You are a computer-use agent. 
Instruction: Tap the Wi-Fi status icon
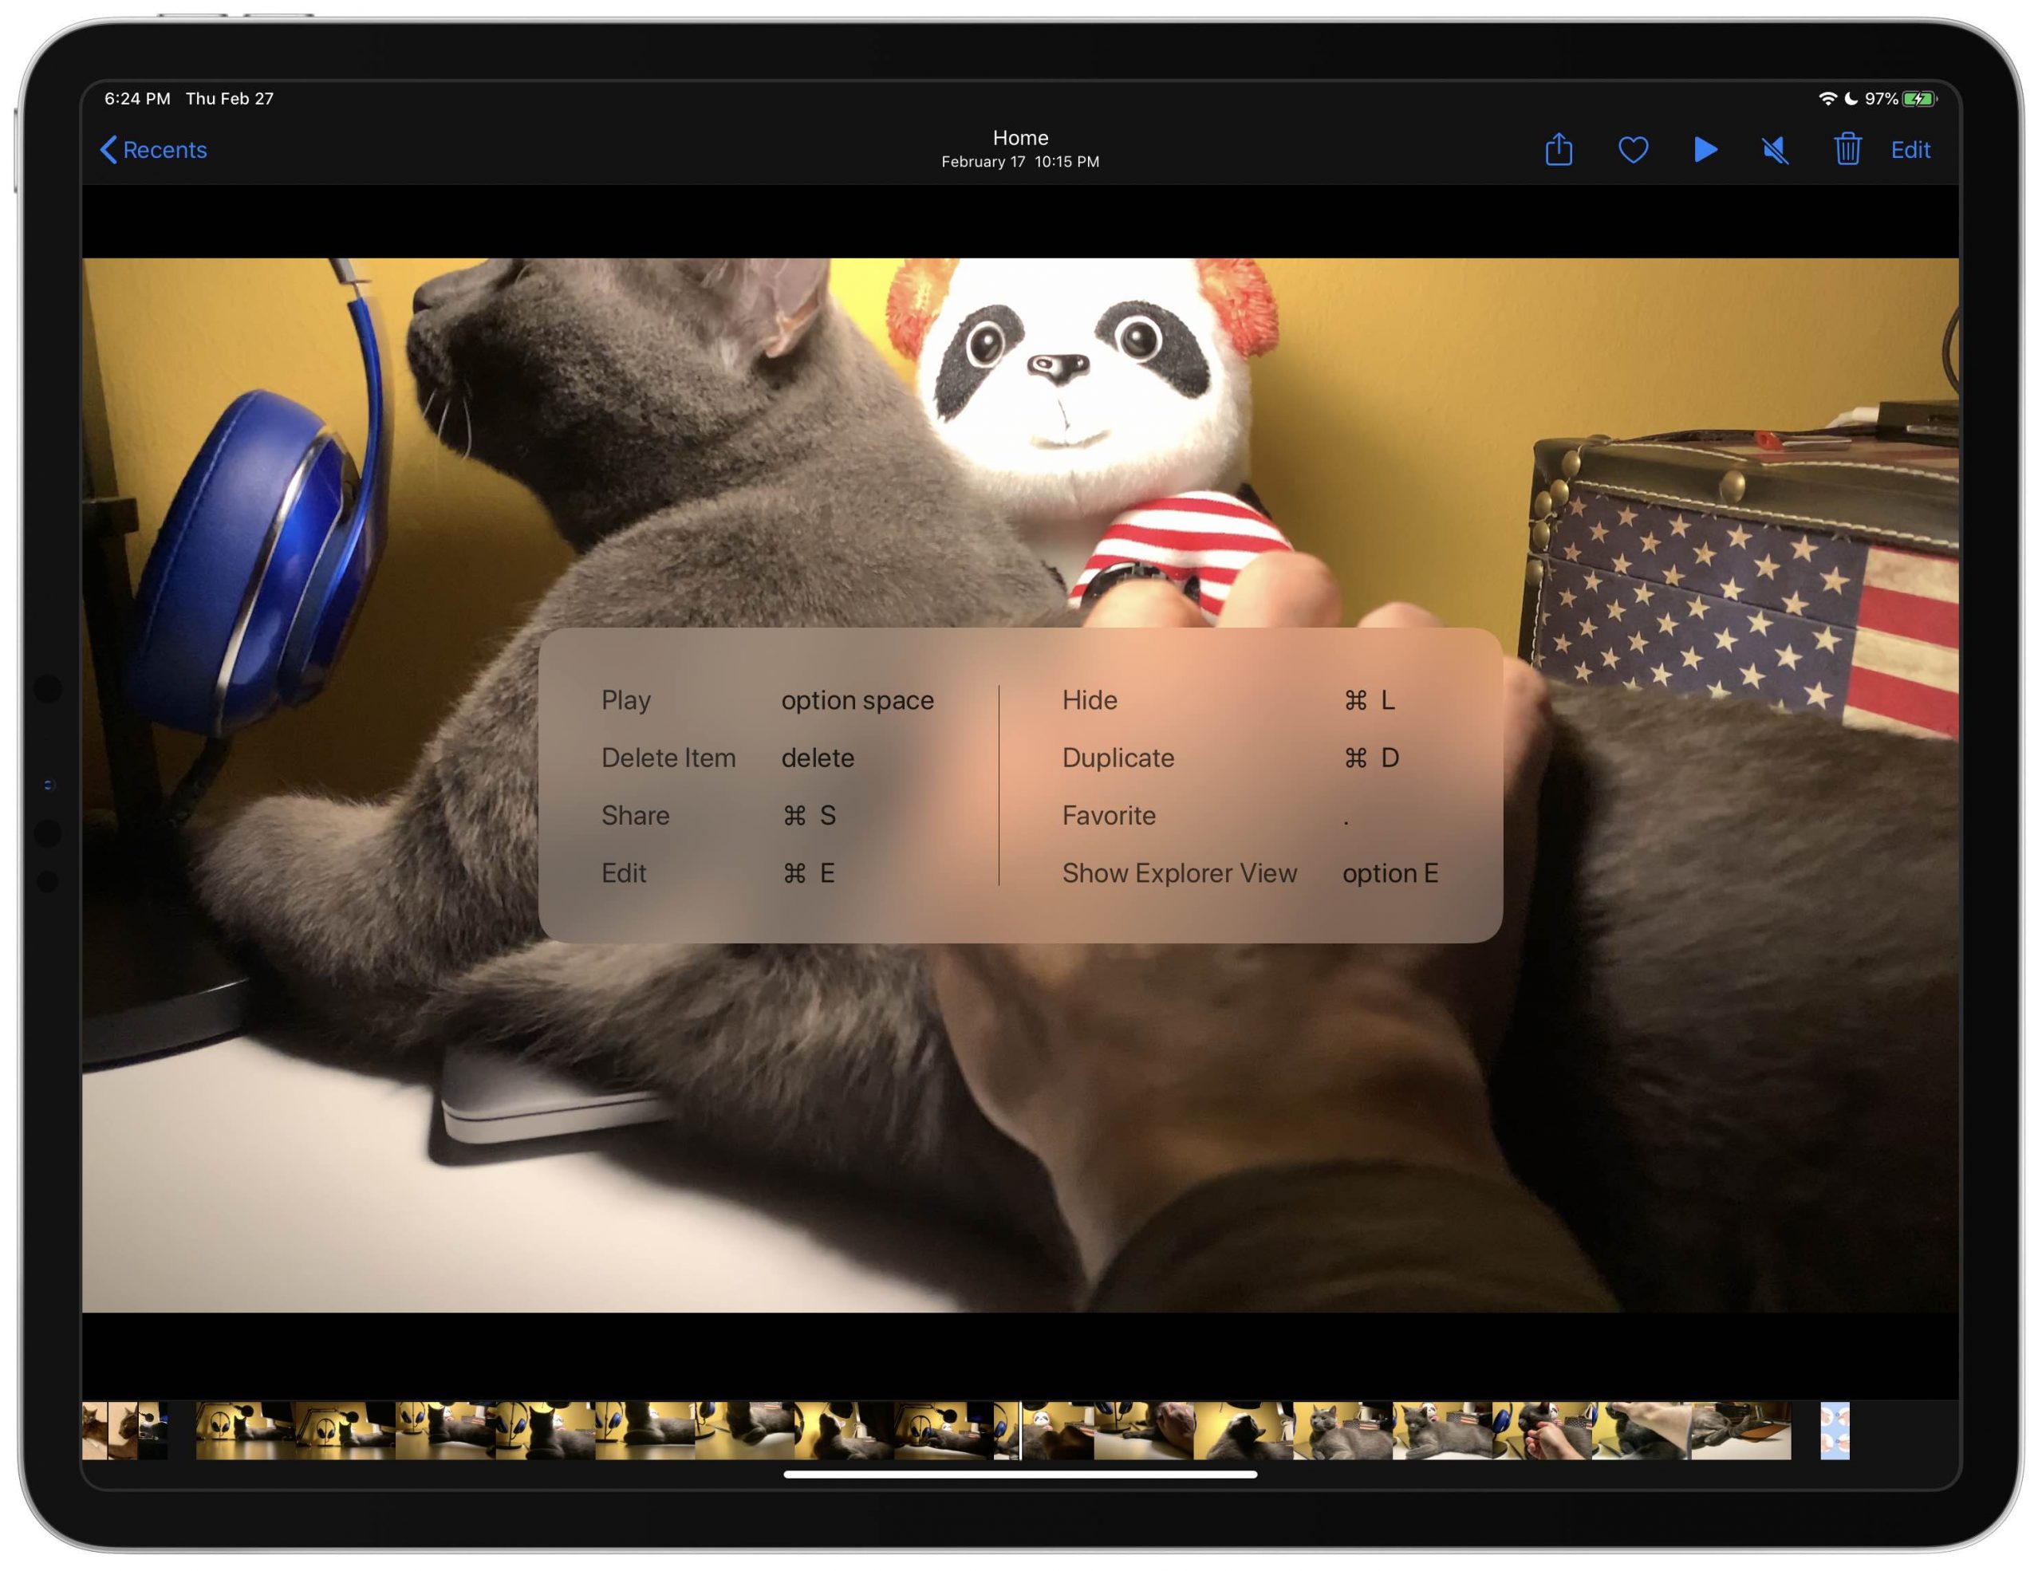(x=1827, y=98)
